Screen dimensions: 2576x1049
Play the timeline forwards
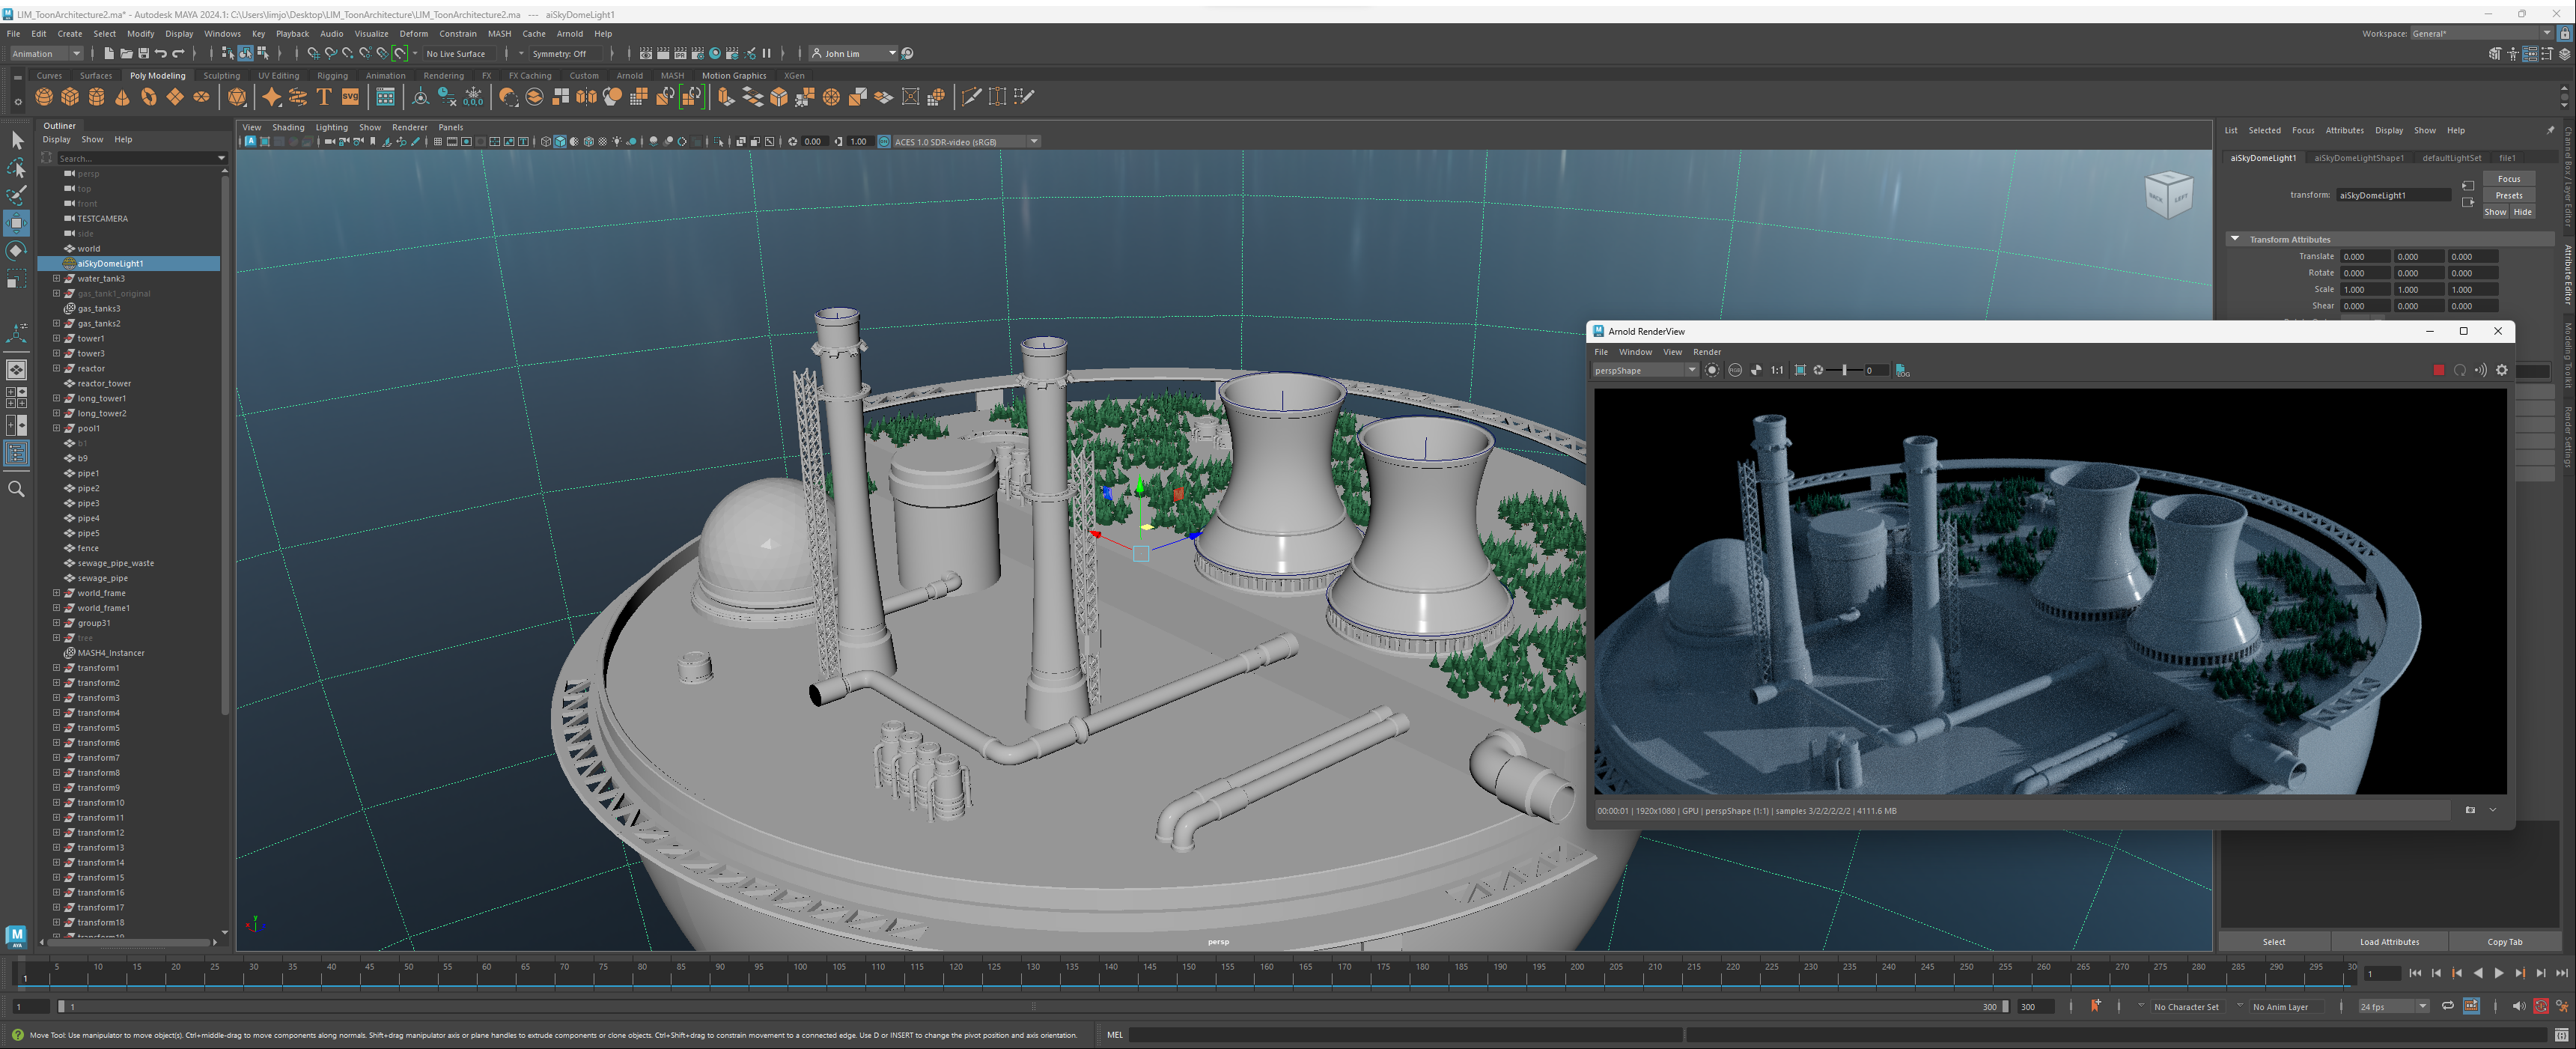click(x=2499, y=973)
